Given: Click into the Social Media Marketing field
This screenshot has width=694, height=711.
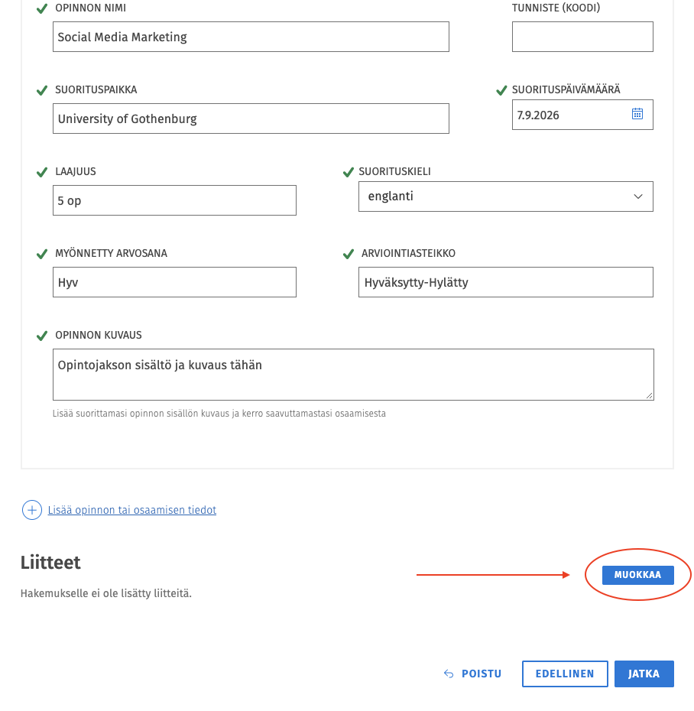Looking at the screenshot, I should (x=251, y=37).
